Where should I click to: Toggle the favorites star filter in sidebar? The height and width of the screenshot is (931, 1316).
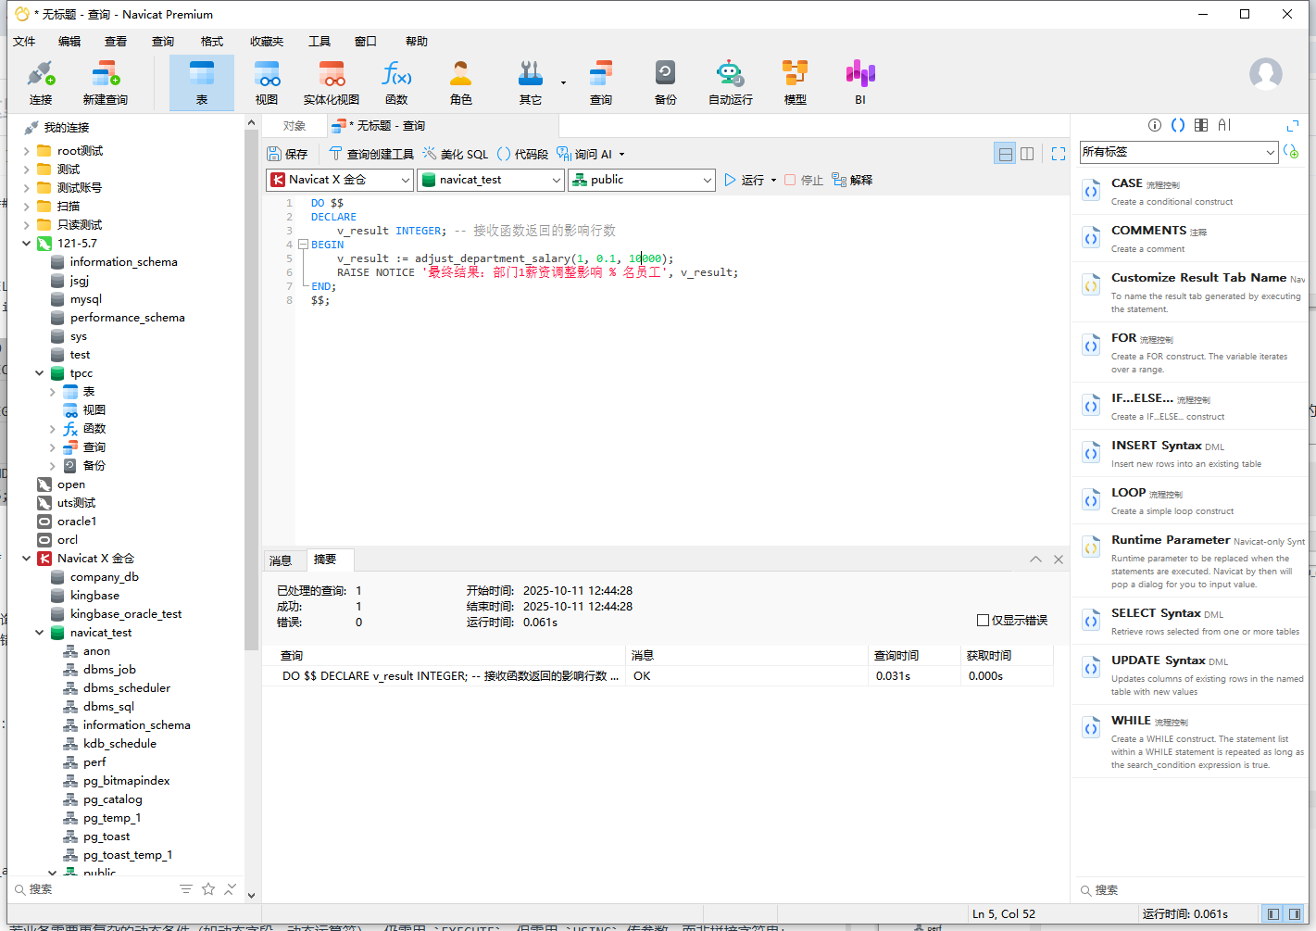tap(208, 889)
